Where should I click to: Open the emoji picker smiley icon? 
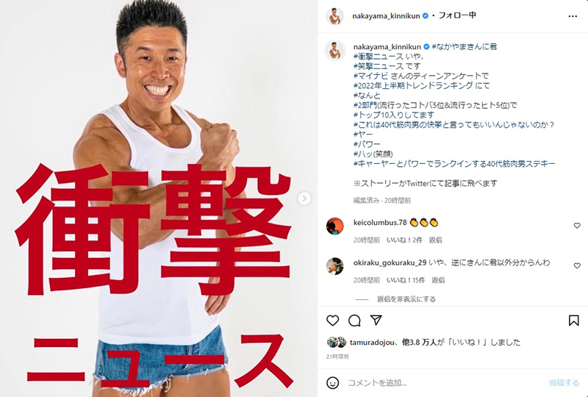333,383
